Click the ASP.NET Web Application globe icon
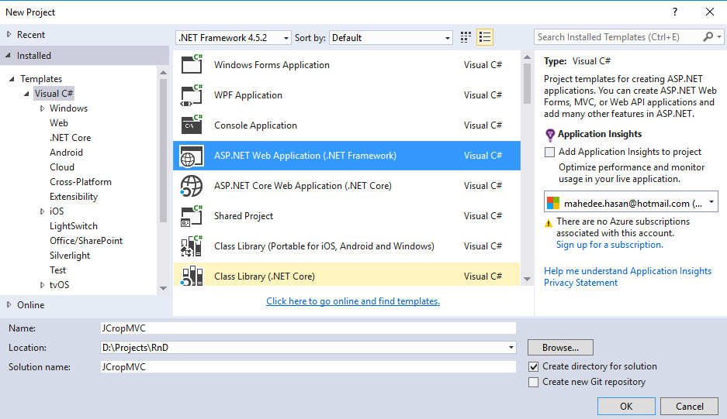Viewport: 727px width, 419px height. (x=192, y=156)
